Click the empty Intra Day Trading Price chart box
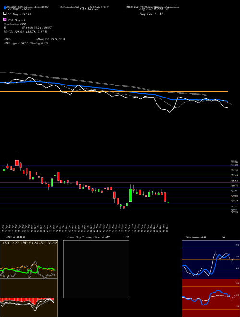The height and width of the screenshot is (317, 240). pyautogui.click(x=96, y=269)
